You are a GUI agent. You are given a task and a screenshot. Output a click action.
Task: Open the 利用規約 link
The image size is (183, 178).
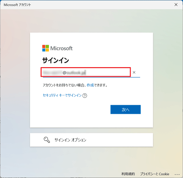(x=128, y=174)
